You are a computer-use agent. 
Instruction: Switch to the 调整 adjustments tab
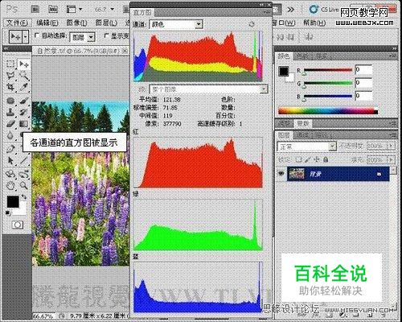284,123
